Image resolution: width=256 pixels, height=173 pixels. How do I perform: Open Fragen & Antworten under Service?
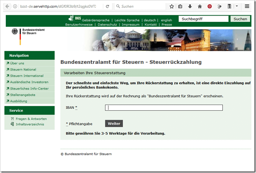pos(31,119)
